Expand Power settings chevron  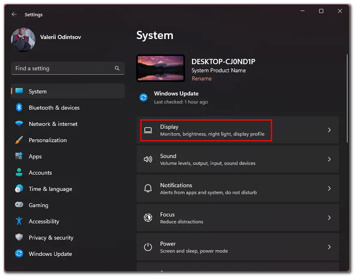point(329,247)
